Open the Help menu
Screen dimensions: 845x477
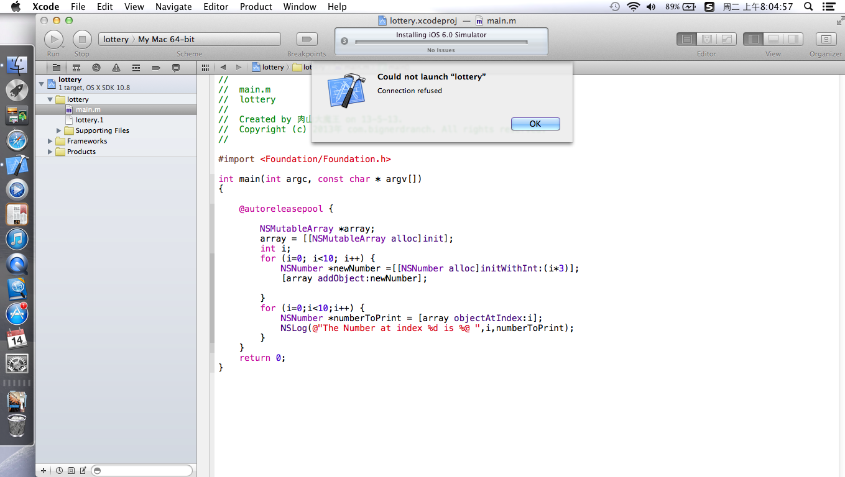(x=337, y=7)
